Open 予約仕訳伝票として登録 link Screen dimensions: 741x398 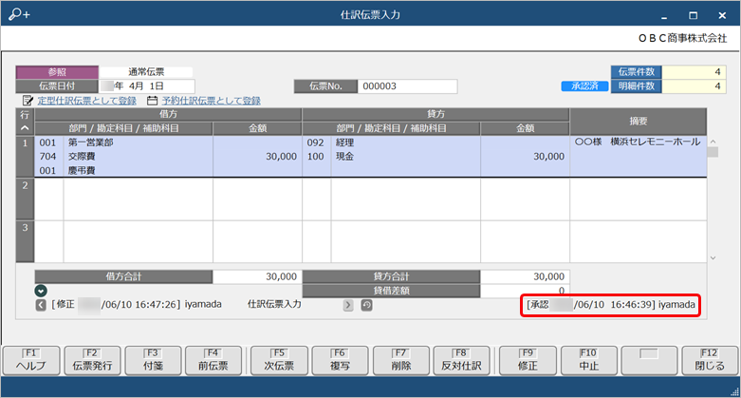(211, 101)
